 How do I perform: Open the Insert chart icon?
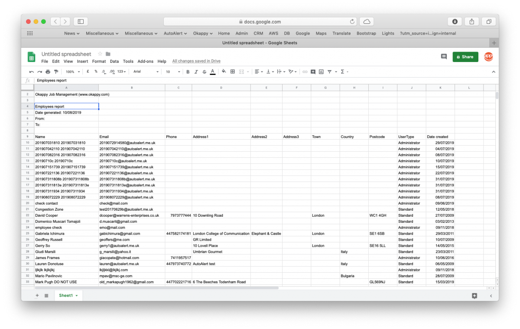[321, 72]
